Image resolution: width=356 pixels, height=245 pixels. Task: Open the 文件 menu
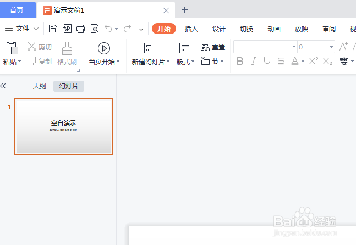coord(22,29)
